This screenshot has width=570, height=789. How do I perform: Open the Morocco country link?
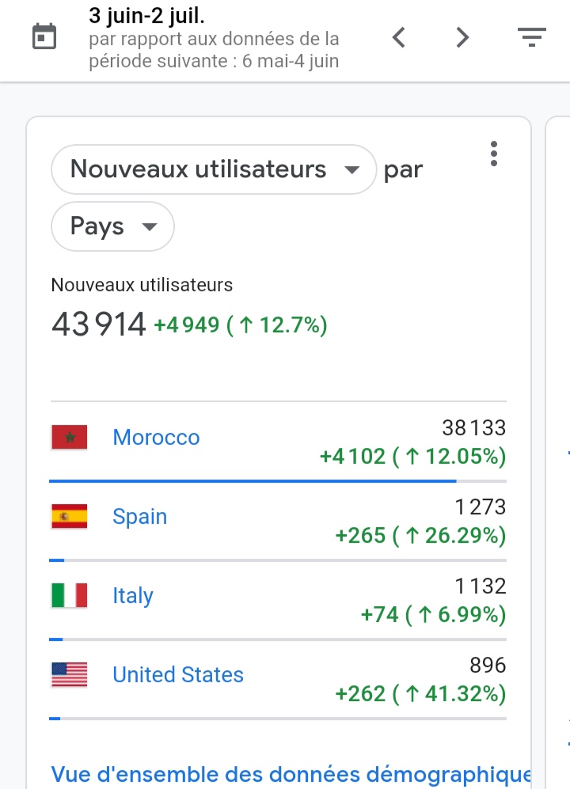(156, 438)
